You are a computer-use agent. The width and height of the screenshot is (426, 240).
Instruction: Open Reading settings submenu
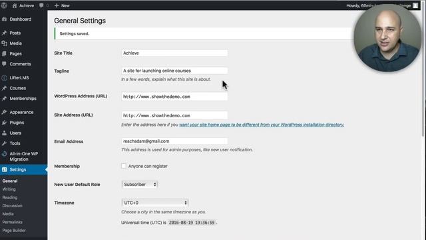[10, 197]
